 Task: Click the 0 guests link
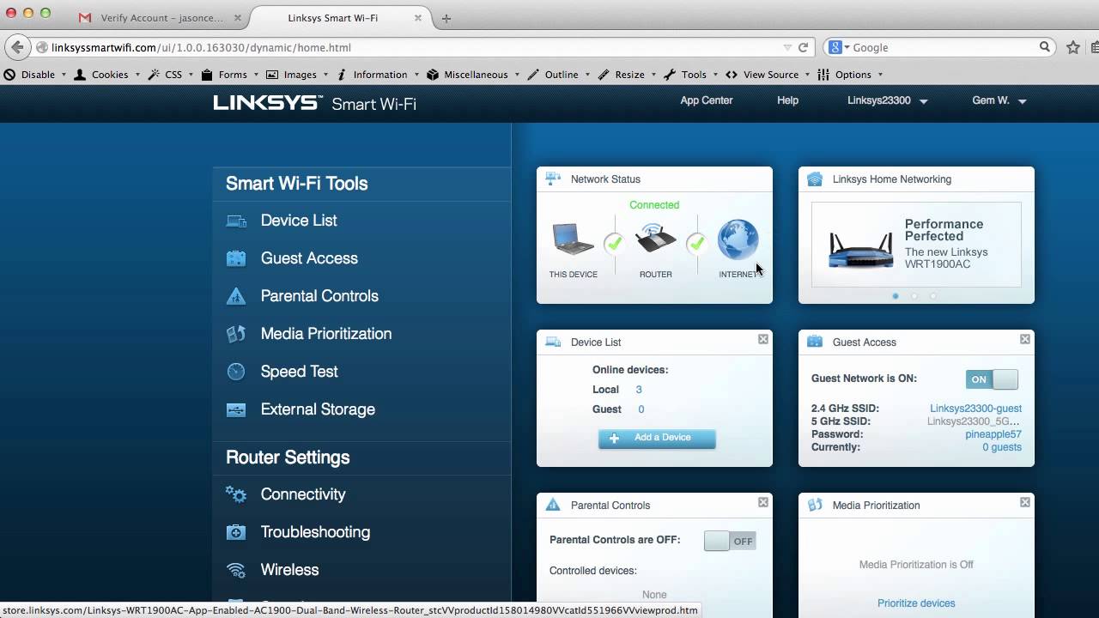(x=1002, y=447)
